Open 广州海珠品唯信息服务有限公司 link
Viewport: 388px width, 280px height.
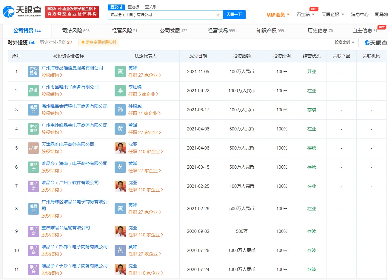click(x=72, y=68)
